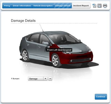Screen dimensions: 111x104
Task: Open the Incident Report tab
Action: pos(81,6)
